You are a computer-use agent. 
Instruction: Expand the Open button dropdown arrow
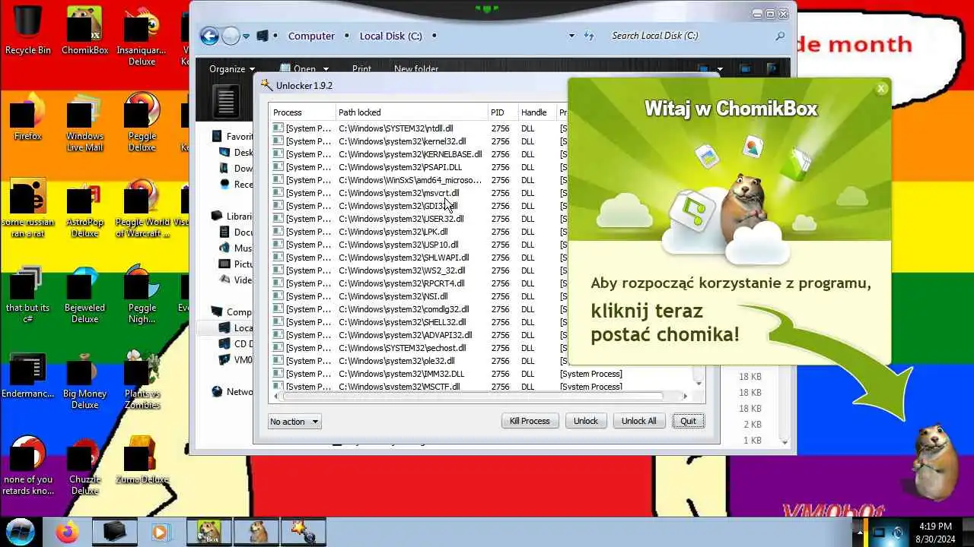326,69
